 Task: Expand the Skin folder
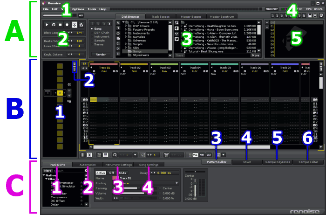point(126,48)
